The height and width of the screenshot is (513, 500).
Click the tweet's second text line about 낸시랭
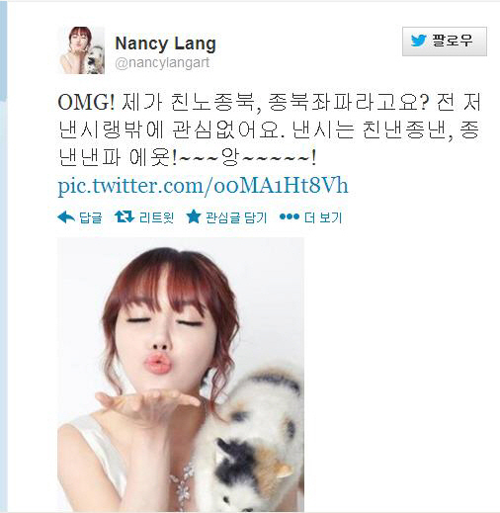pyautogui.click(x=269, y=129)
